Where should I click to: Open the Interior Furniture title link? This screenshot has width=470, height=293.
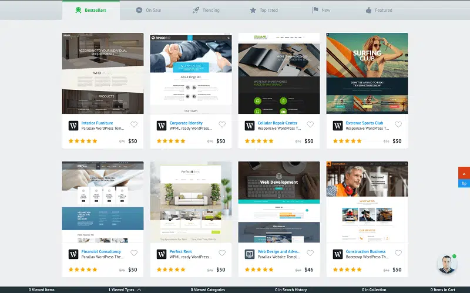point(96,123)
